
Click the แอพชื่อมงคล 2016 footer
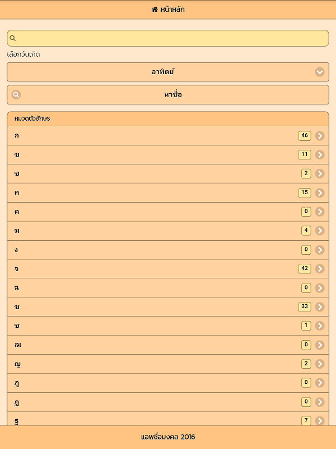point(168,437)
